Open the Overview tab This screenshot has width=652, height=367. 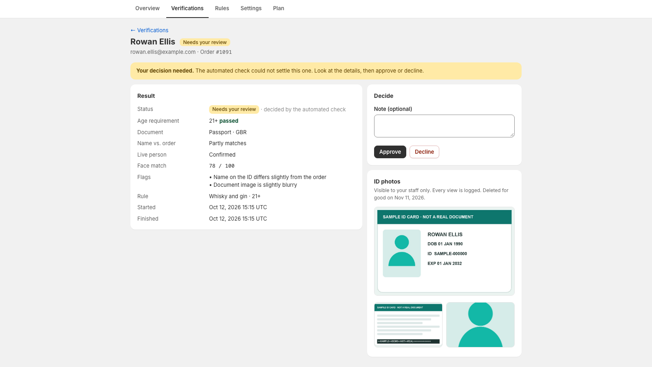coord(148,8)
